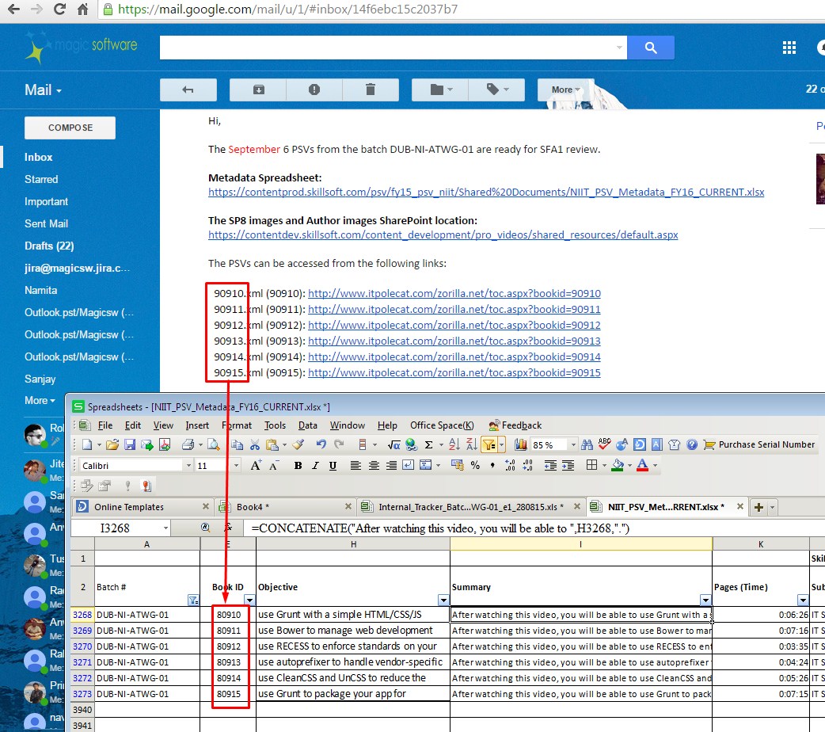Open the bookid=90912 link
Screen dimensions: 825x732
click(x=454, y=326)
